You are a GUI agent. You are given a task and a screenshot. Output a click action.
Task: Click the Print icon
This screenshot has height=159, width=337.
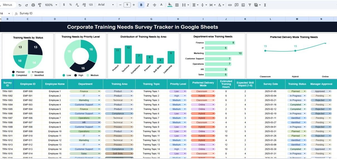[x=33, y=5]
